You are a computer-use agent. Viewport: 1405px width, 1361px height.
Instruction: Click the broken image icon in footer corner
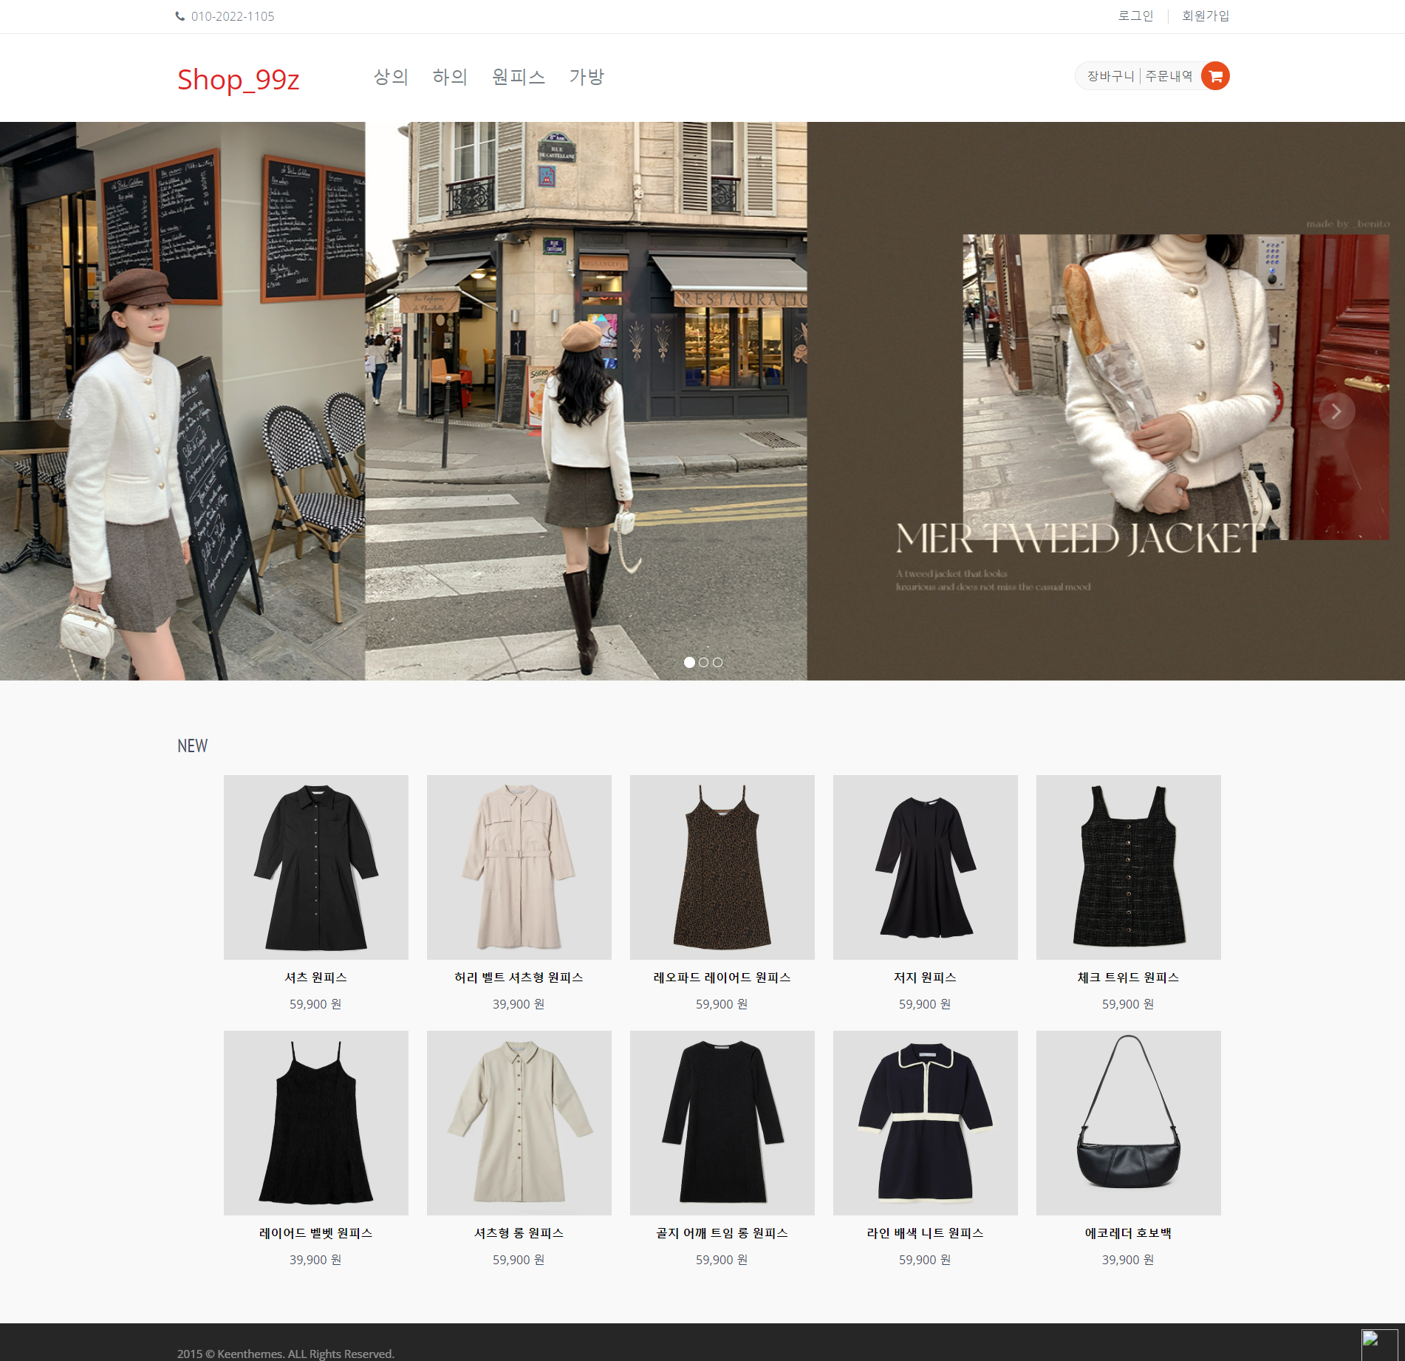(x=1379, y=1345)
